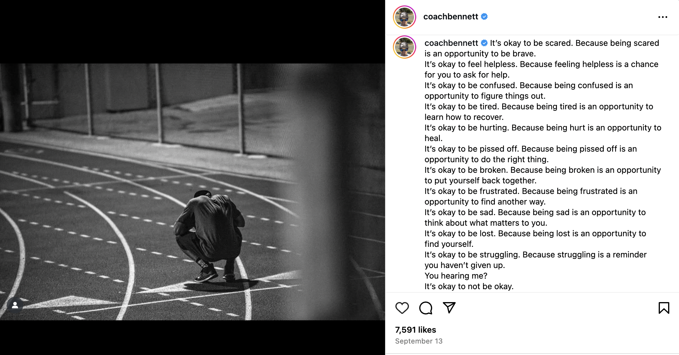
Task: Click the black-and-white track photo
Action: coord(192,192)
